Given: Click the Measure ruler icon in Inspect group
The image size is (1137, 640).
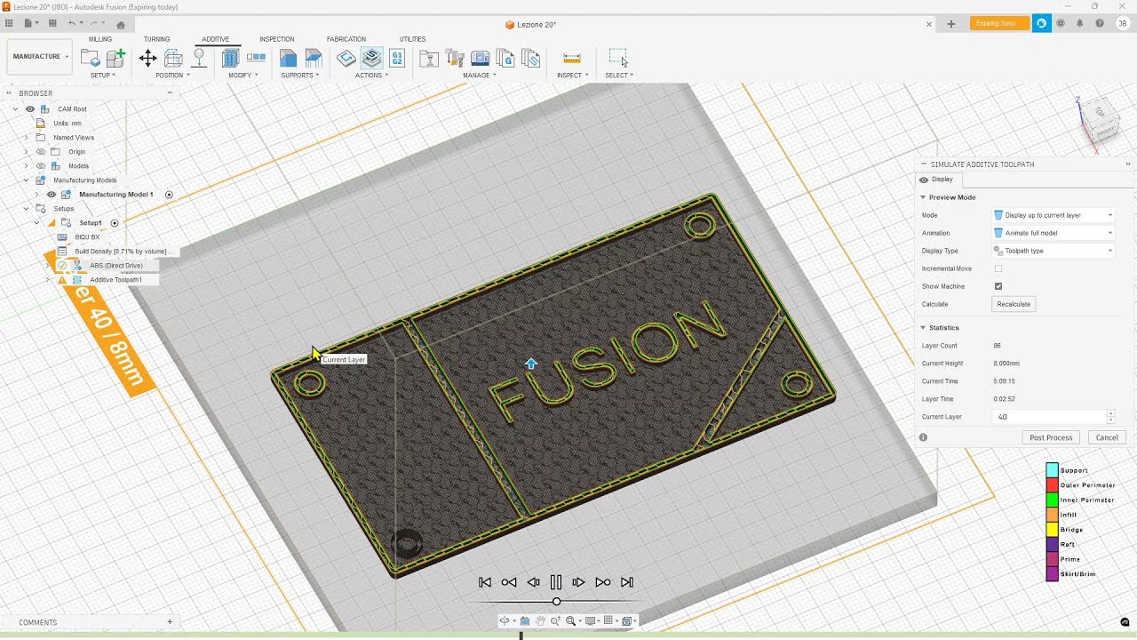Looking at the screenshot, I should pos(572,58).
